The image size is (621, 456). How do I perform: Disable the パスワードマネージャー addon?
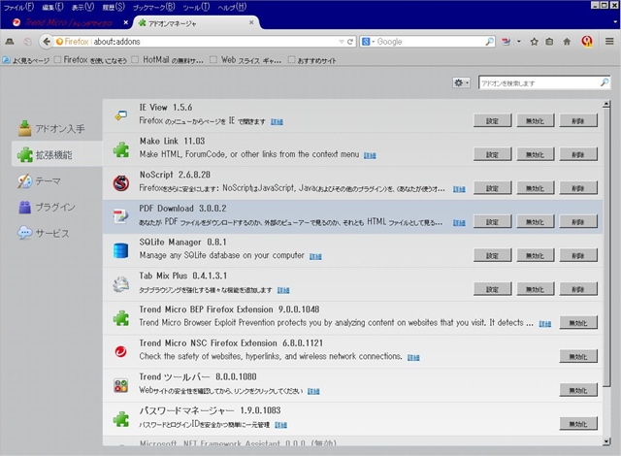click(x=578, y=424)
